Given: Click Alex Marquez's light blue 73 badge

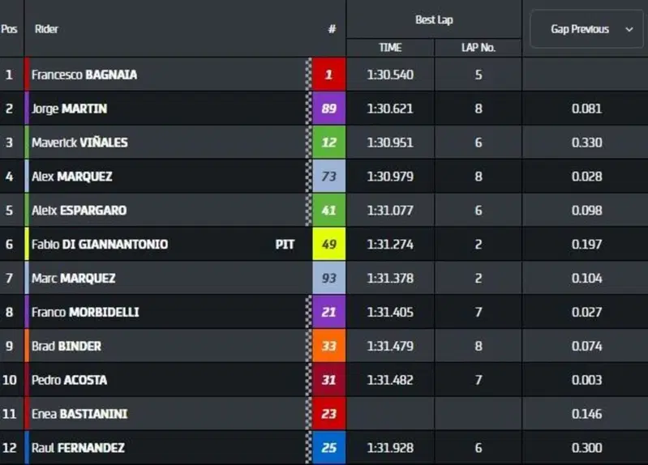Looking at the screenshot, I should 329,177.
